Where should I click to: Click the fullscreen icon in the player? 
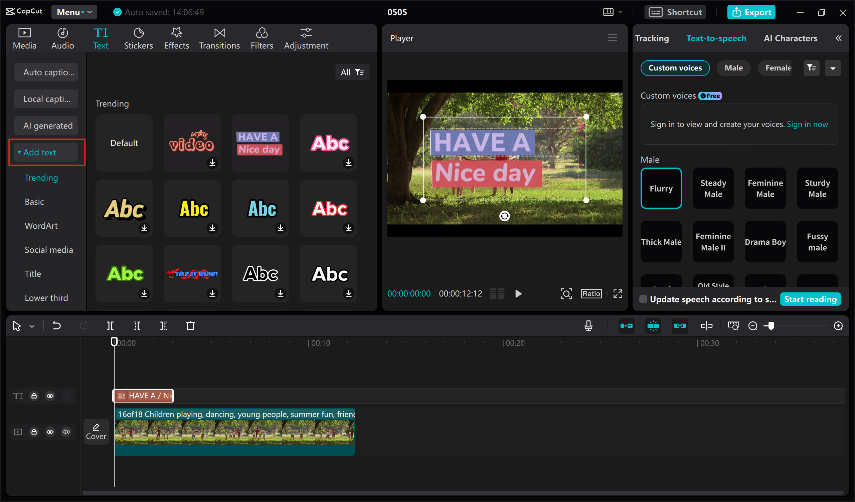point(618,294)
